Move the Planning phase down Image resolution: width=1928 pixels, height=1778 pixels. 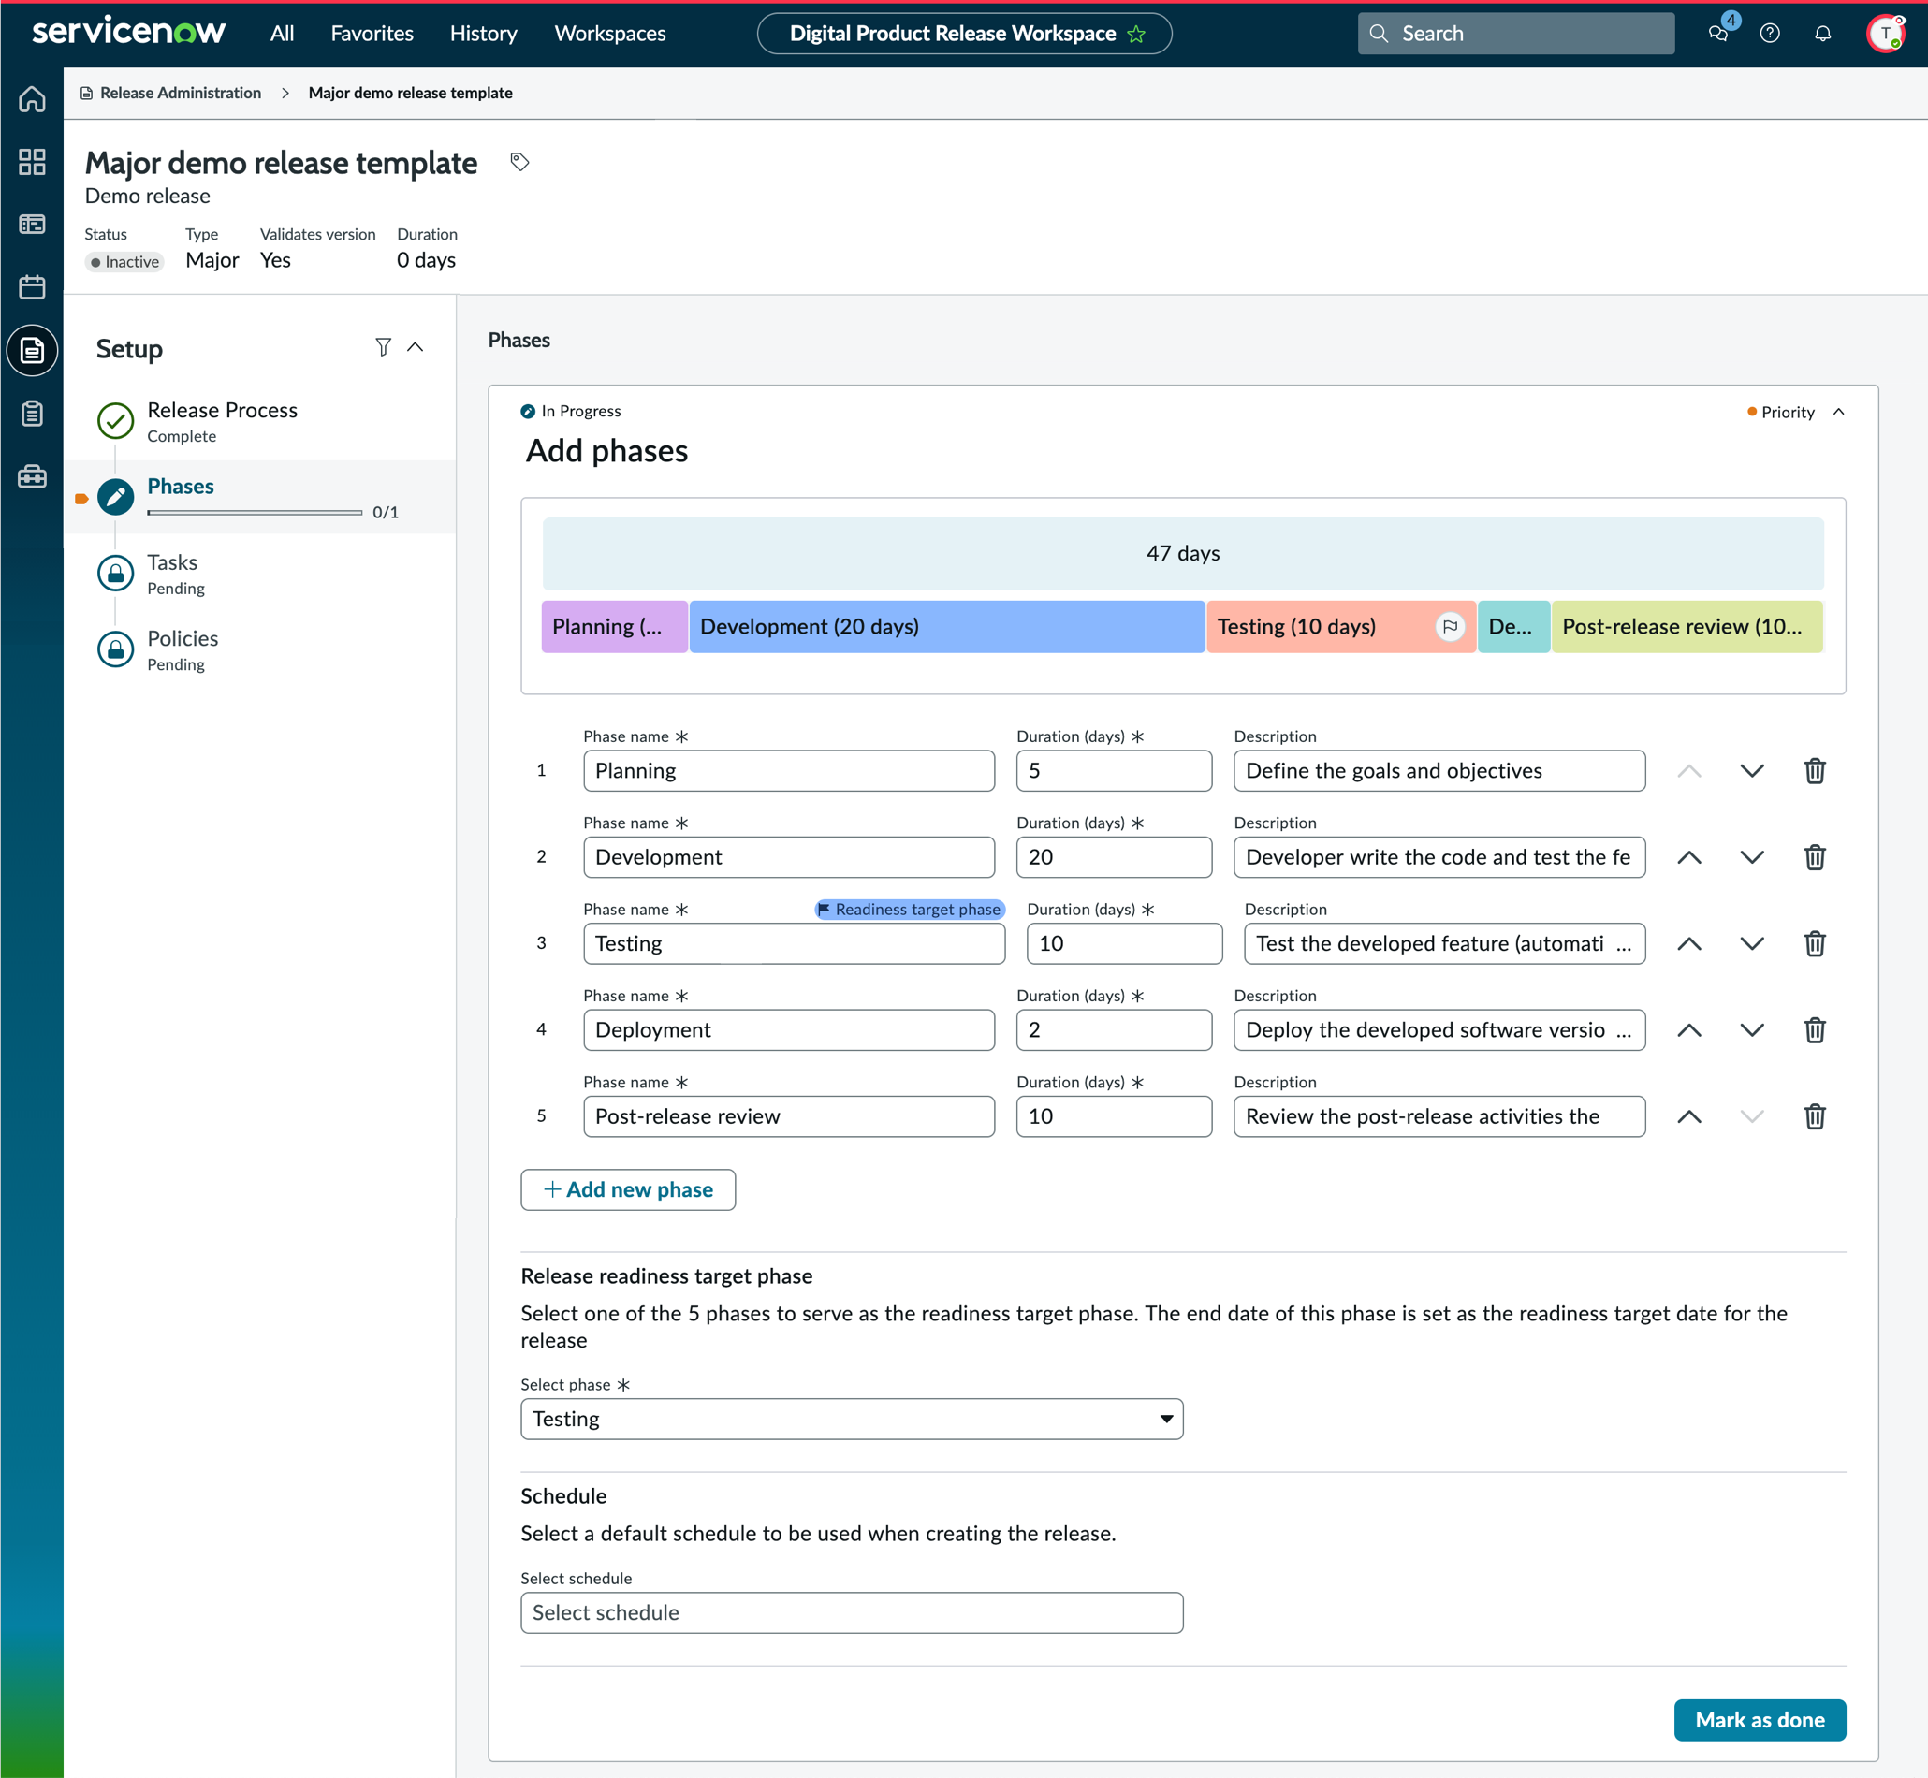[1752, 771]
